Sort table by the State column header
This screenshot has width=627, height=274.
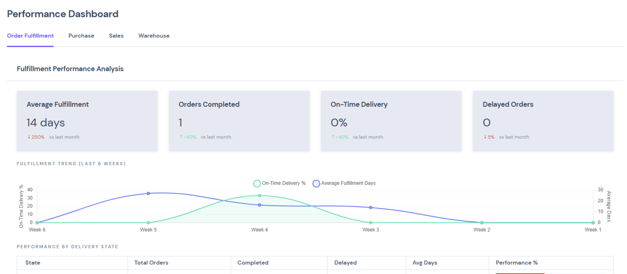[33, 263]
